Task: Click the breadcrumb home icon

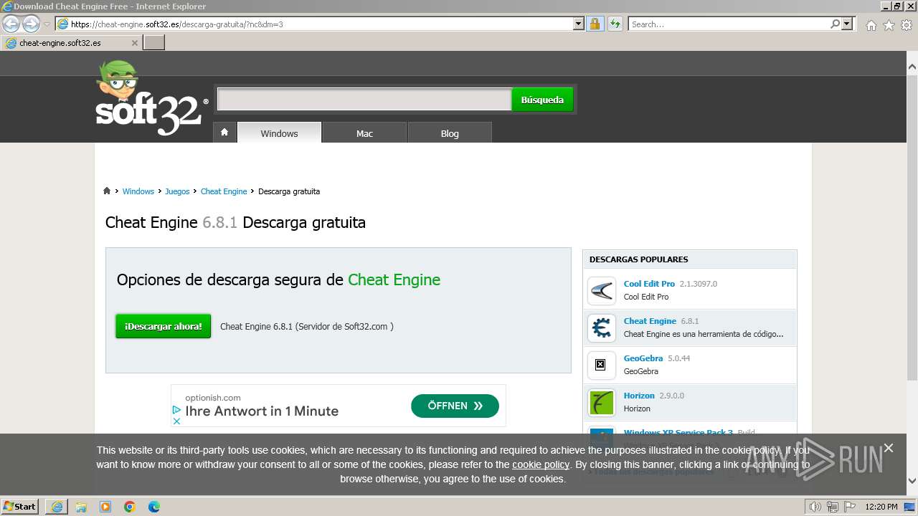Action: pyautogui.click(x=107, y=191)
